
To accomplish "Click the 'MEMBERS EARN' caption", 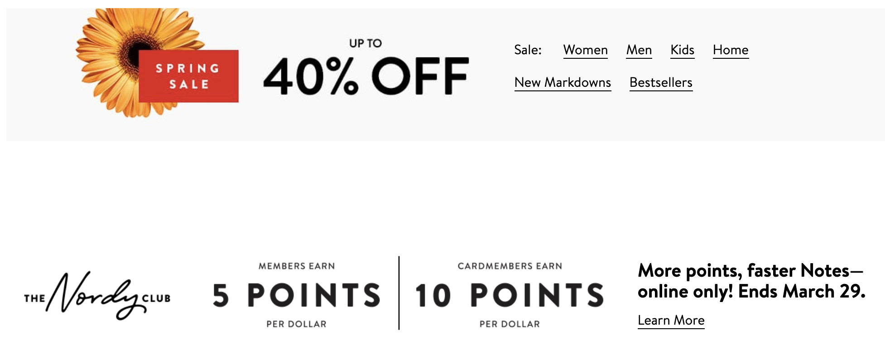I will [x=297, y=266].
